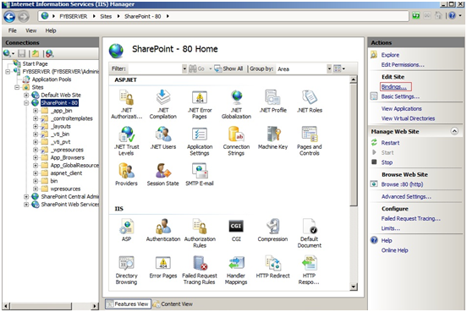Switch to Content View tab

click(x=173, y=304)
